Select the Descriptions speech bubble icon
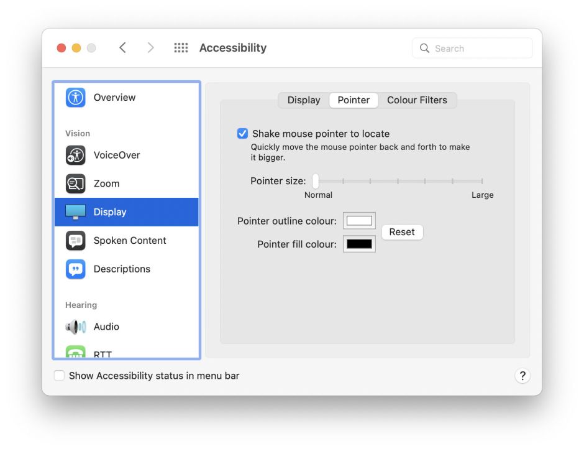 [x=76, y=269]
